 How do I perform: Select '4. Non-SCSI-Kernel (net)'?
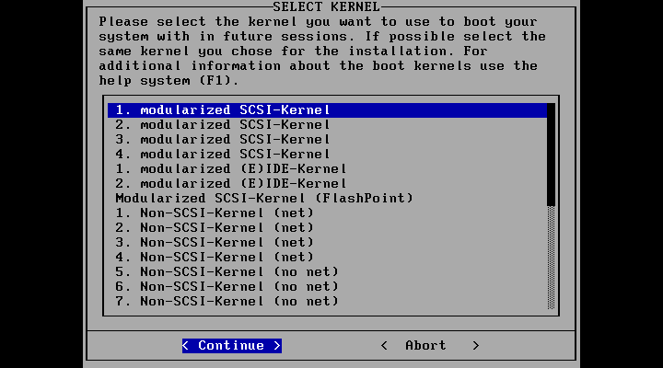pos(327,258)
